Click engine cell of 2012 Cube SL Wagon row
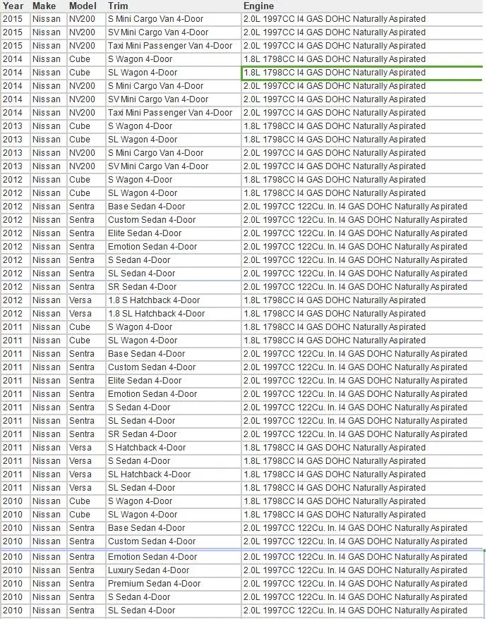Screen dimensions: 487x619 [362, 193]
